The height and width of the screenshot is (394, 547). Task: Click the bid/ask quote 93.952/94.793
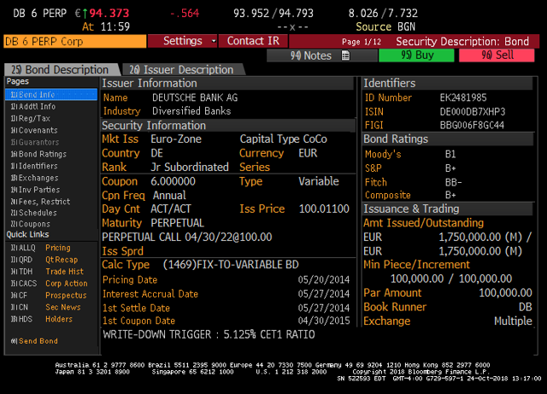point(273,14)
